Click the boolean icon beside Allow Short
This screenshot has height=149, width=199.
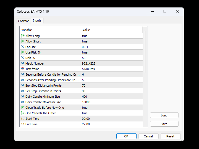click(x=23, y=41)
